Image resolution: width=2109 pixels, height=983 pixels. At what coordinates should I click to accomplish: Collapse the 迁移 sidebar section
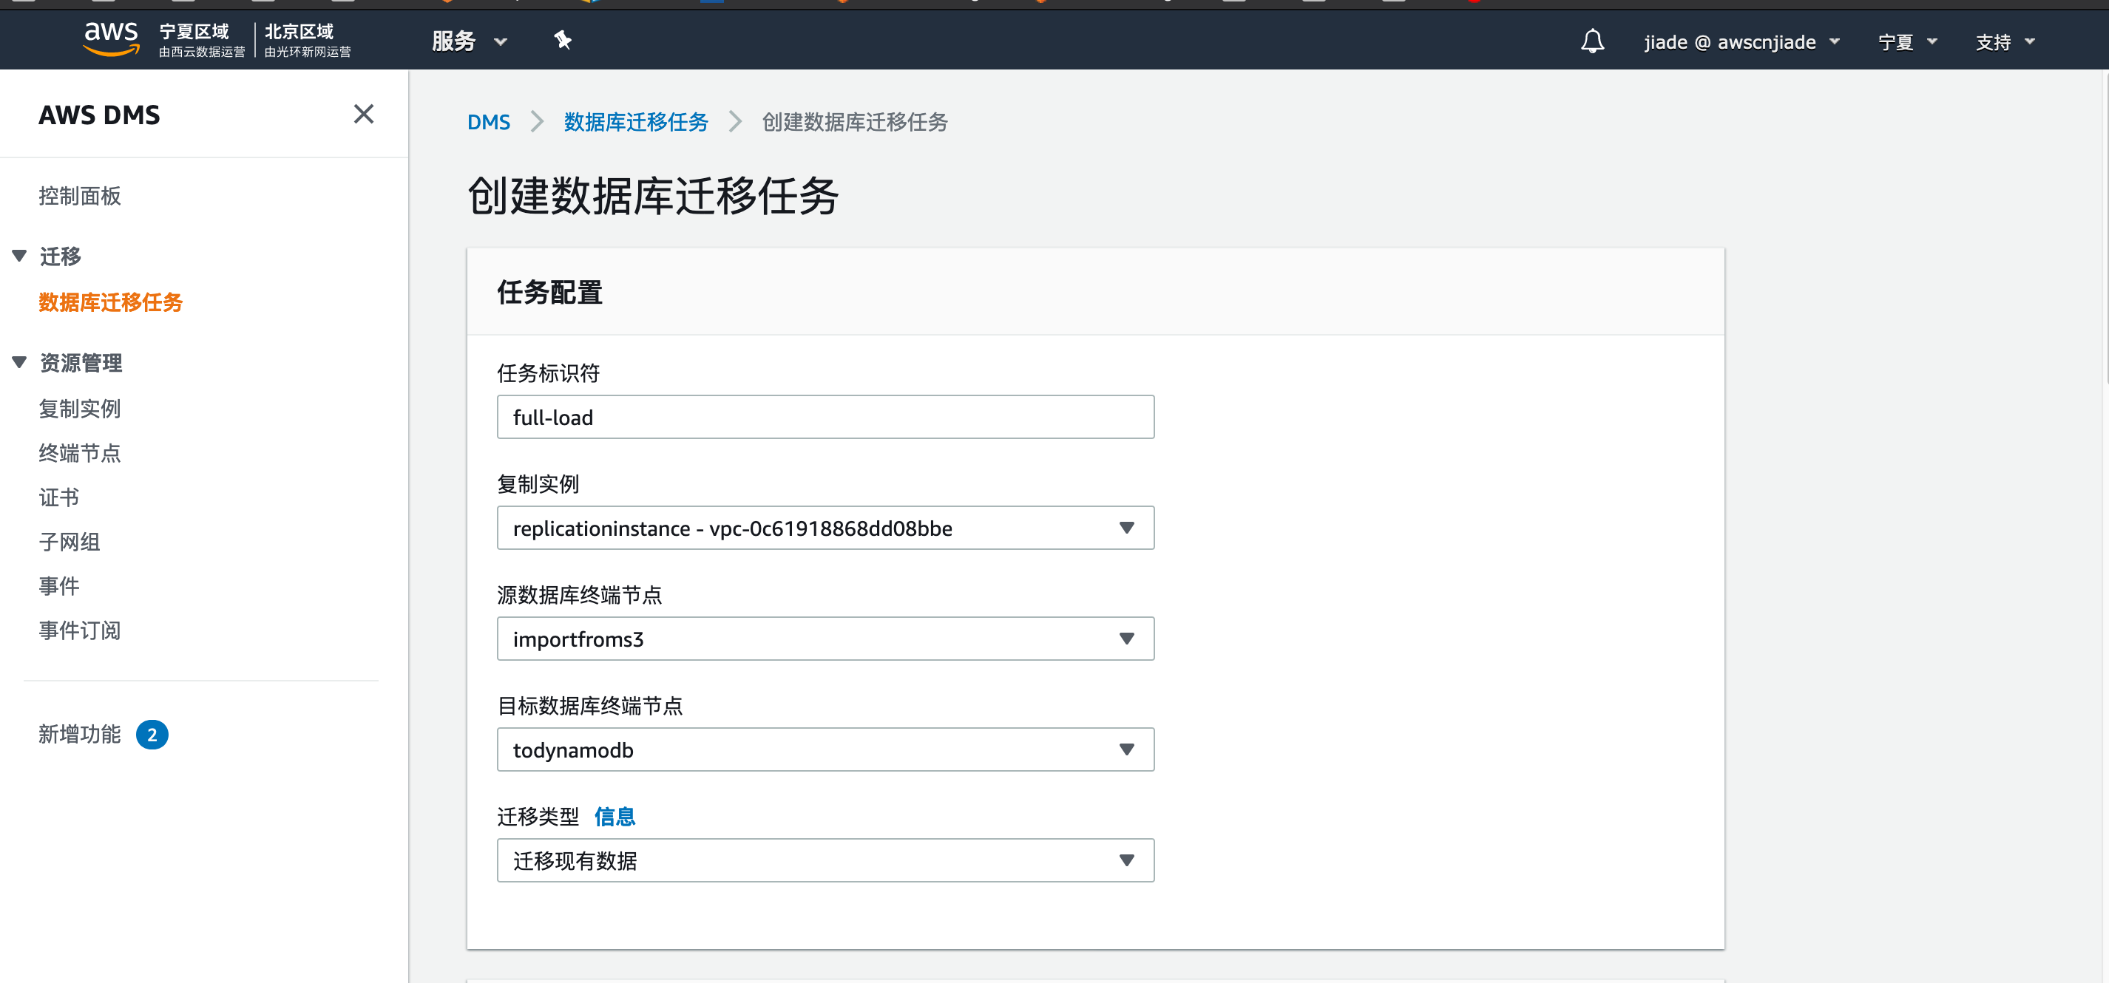click(x=21, y=256)
